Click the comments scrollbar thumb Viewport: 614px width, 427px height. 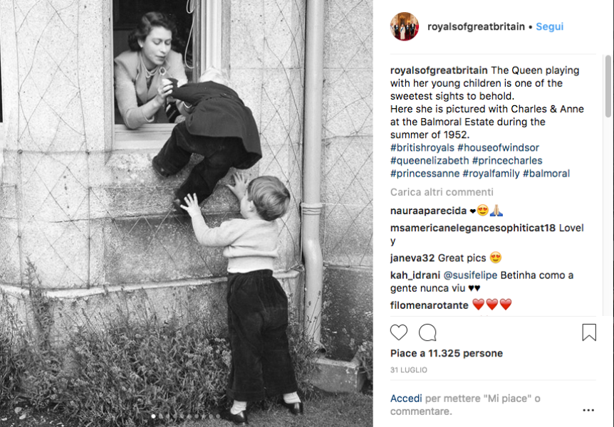pyautogui.click(x=608, y=86)
